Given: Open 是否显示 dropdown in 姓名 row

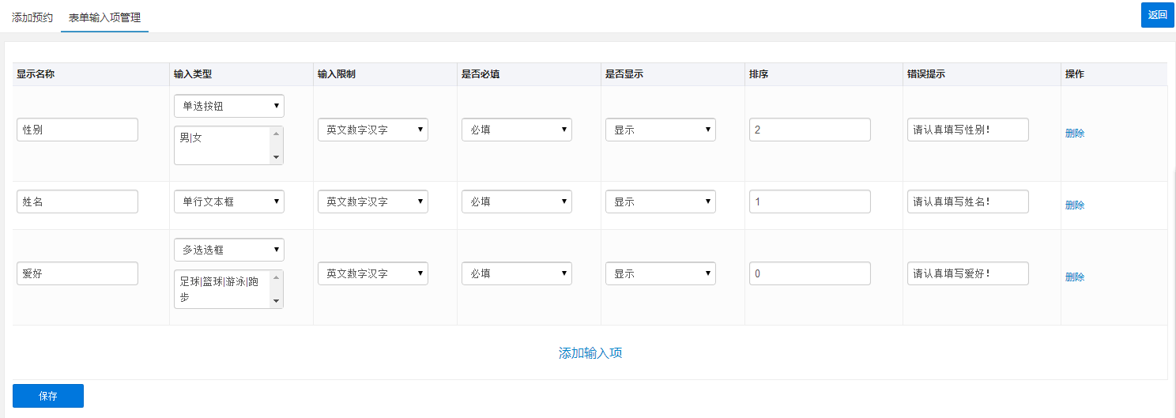Looking at the screenshot, I should [x=661, y=201].
